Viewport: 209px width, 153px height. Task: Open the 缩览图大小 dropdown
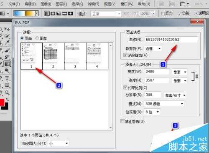coord(58,143)
